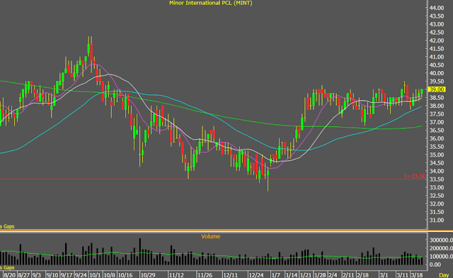Select the 9/10 date marker
The height and width of the screenshot is (278, 453).
click(x=52, y=275)
